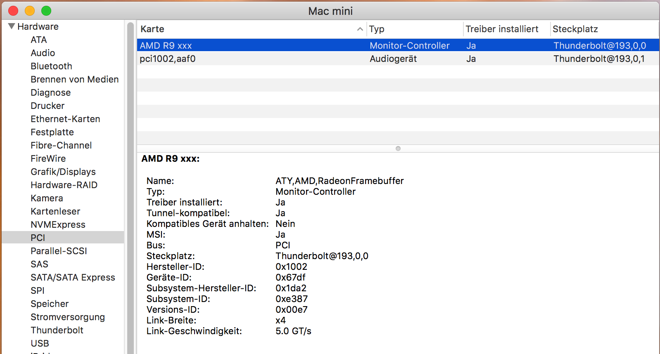Toggle the Karte column sort arrow
The height and width of the screenshot is (354, 660).
pos(360,29)
